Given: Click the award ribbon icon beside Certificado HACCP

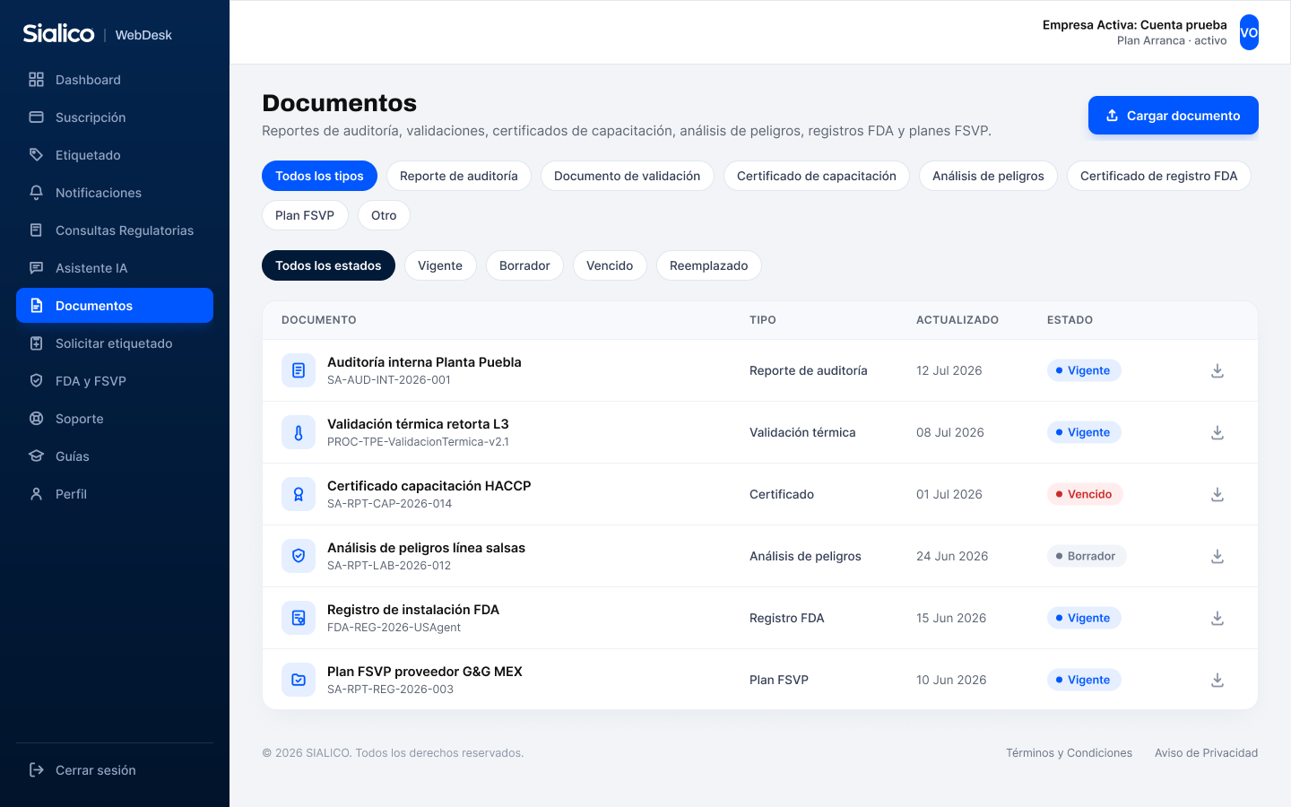Looking at the screenshot, I should [299, 494].
